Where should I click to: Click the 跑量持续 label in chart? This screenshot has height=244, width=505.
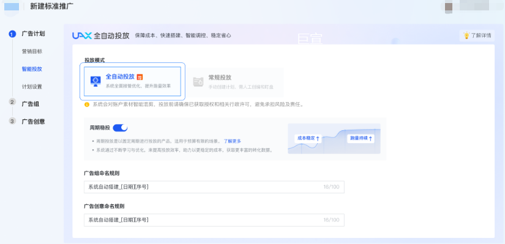tap(361, 138)
